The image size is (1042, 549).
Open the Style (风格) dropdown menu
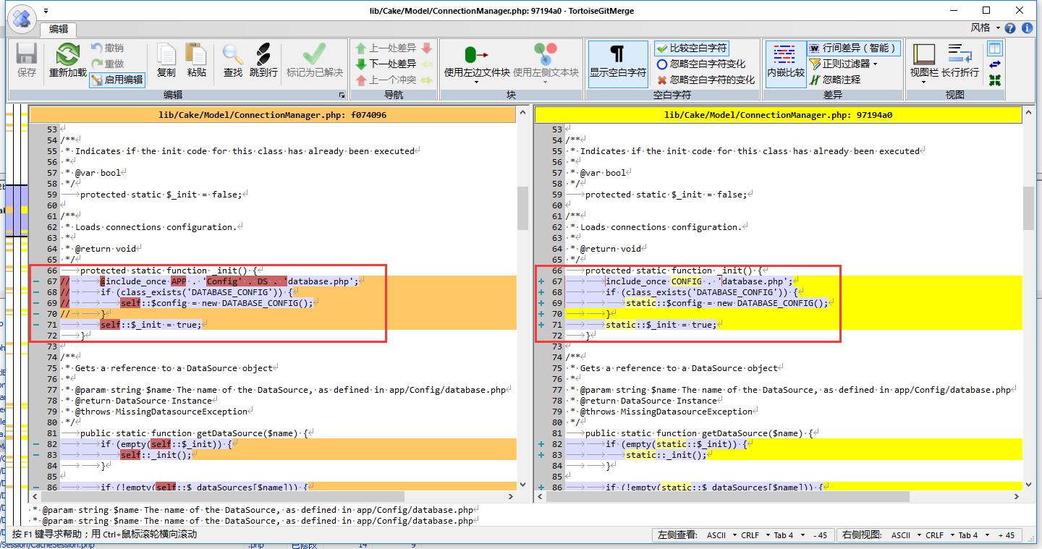coord(986,28)
